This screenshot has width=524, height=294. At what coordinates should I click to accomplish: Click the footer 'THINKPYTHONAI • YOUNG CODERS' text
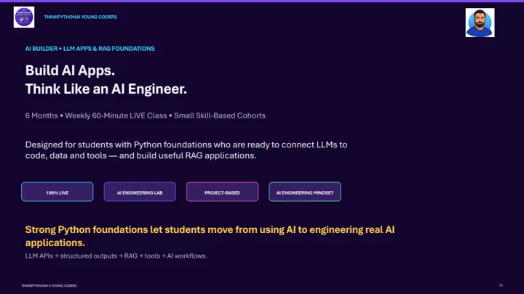[49, 286]
